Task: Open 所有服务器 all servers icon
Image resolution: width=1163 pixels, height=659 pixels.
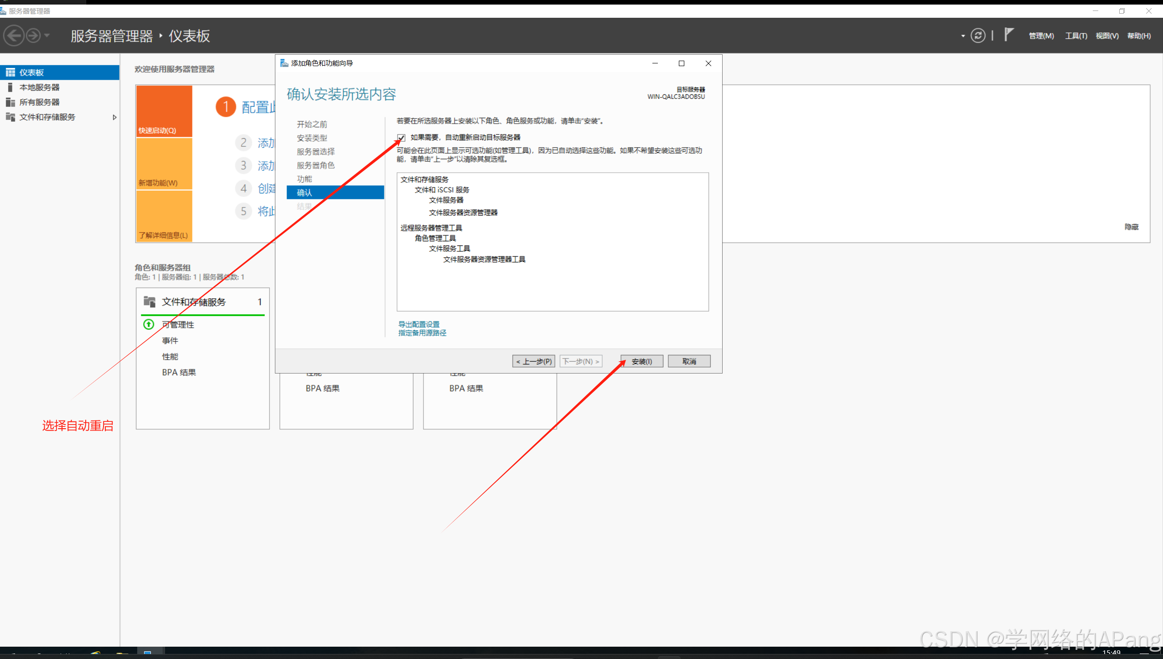Action: (10, 102)
